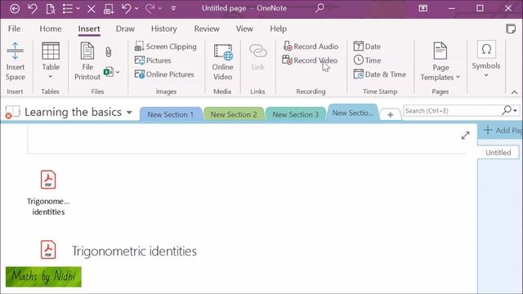Screen dimensions: 523x294
Task: Open the Redo dropdown arrow
Action: [160, 8]
